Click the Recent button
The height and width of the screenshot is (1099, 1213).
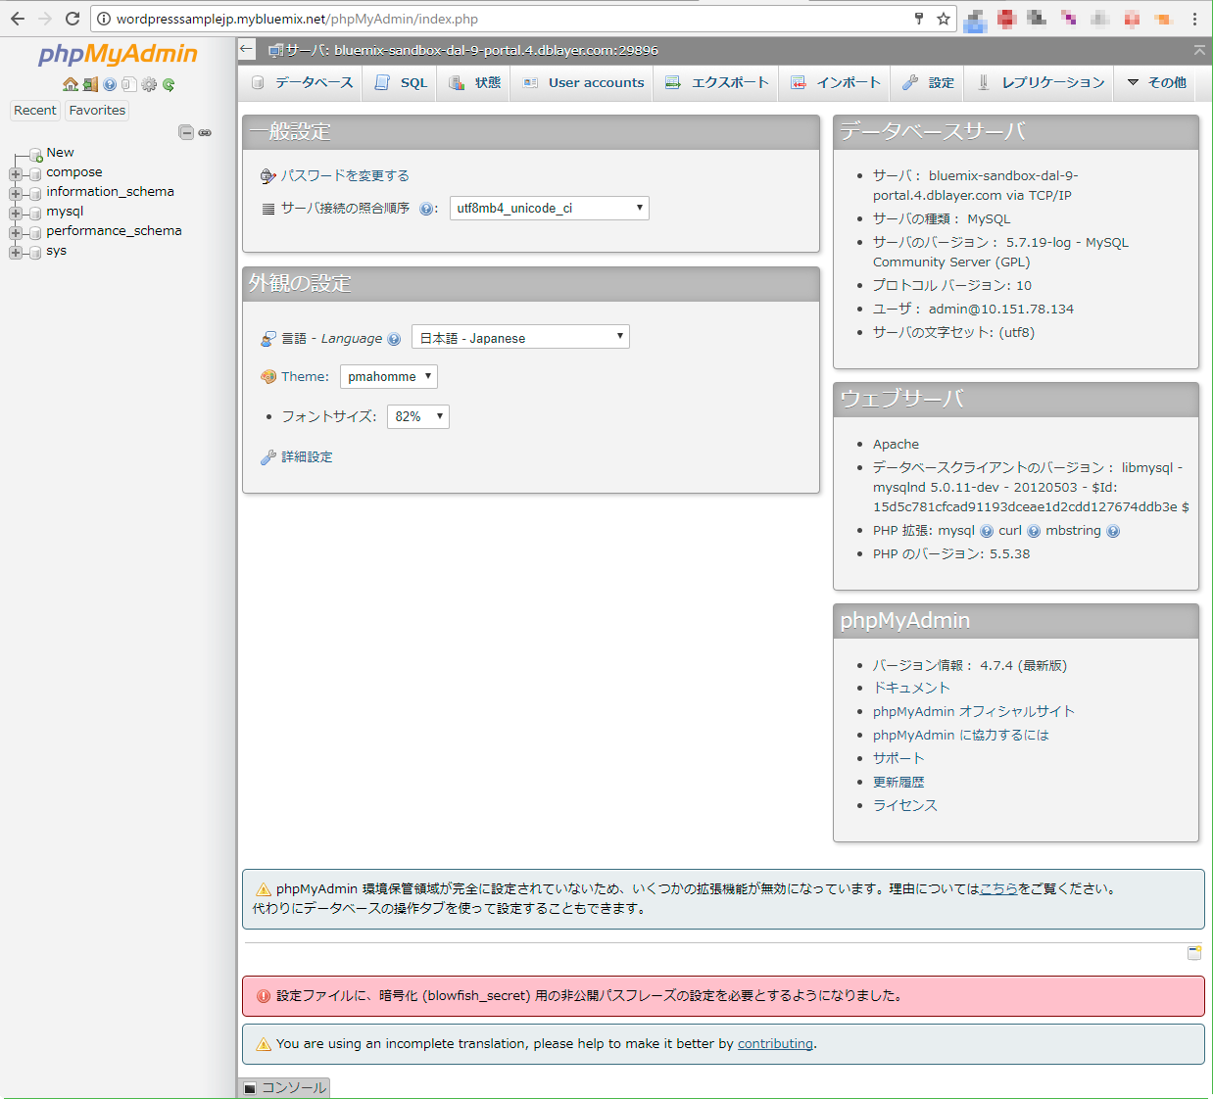pyautogui.click(x=35, y=111)
